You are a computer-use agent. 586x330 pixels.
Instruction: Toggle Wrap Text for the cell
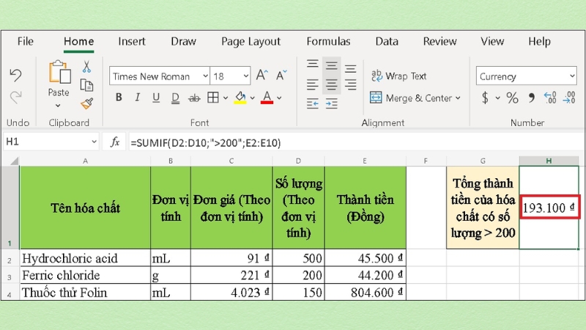(399, 76)
